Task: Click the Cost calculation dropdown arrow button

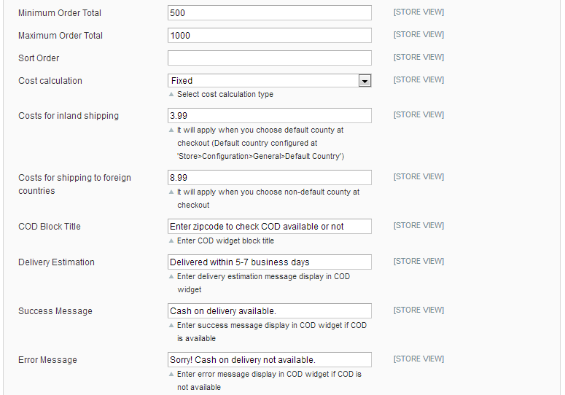Action: 365,81
